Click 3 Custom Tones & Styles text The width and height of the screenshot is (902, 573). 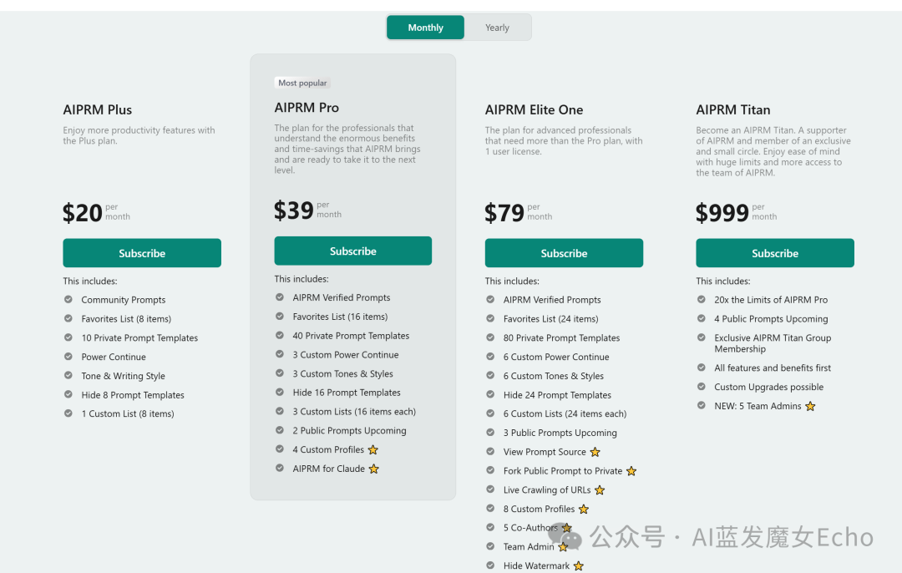(x=343, y=373)
